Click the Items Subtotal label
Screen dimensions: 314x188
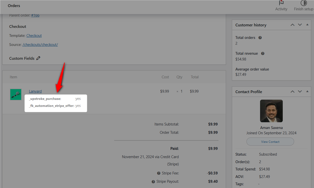point(167,124)
